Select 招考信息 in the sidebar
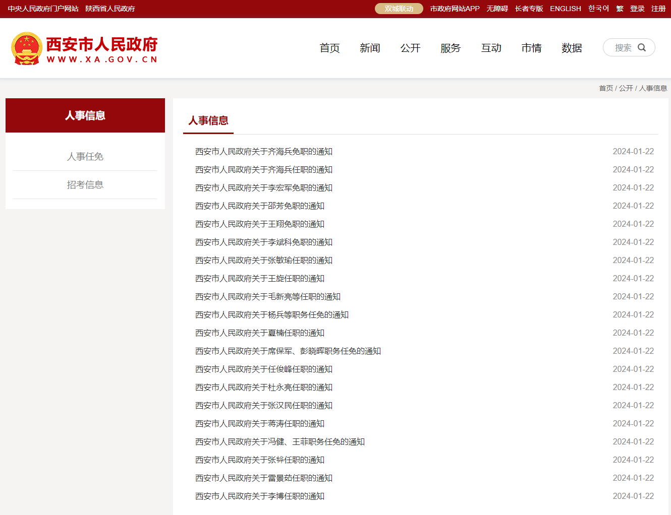 [x=85, y=185]
